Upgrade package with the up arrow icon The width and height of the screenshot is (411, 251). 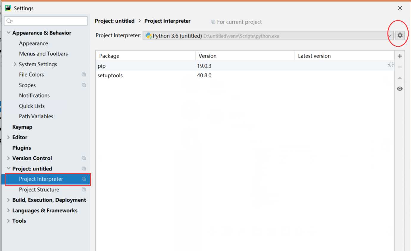click(400, 78)
